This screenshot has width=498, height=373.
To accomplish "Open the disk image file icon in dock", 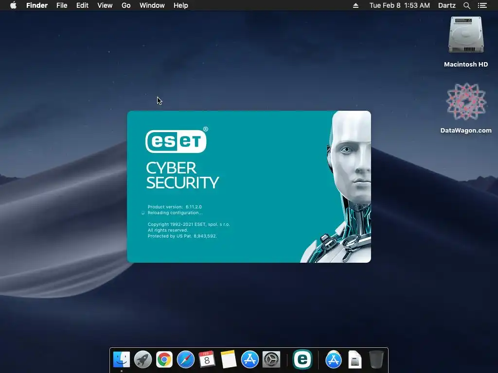I will coord(355,359).
